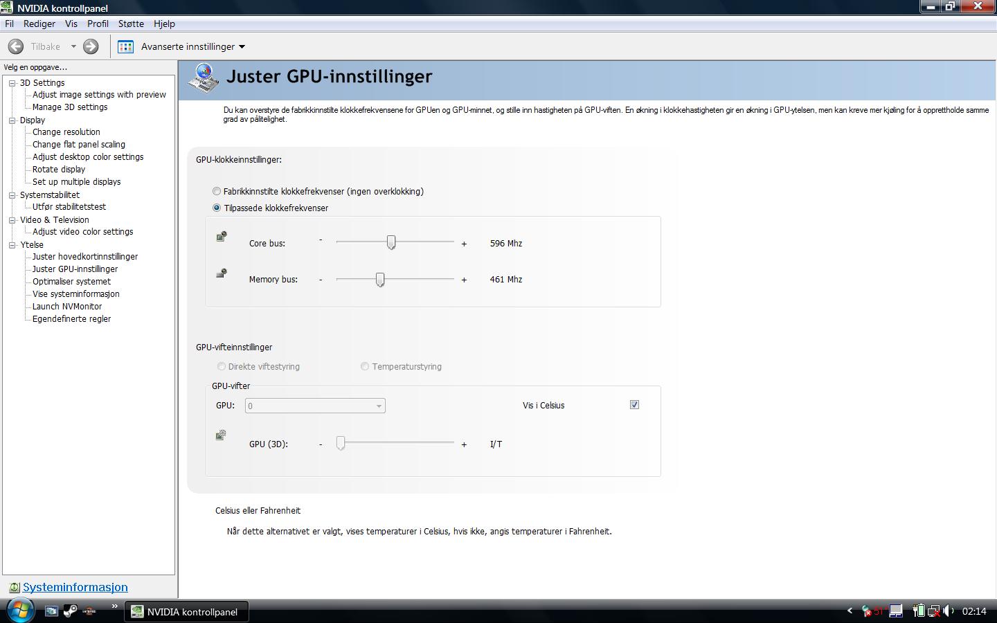Collapse the Ytelse tree node
The height and width of the screenshot is (623, 997).
point(12,245)
